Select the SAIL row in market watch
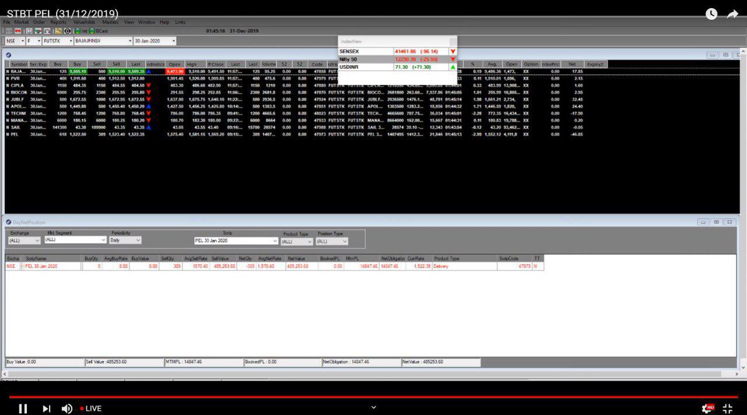 305,127
